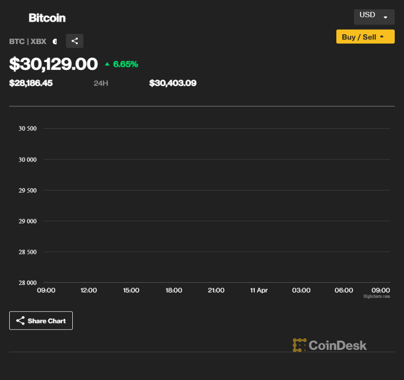The height and width of the screenshot is (380, 404).
Task: Click the 24H high value $30,403.09
Action: pyautogui.click(x=173, y=83)
